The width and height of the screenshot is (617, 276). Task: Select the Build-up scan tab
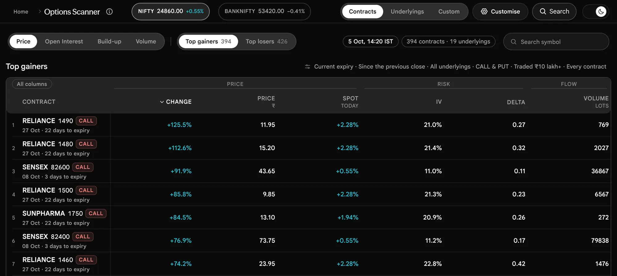pyautogui.click(x=109, y=41)
